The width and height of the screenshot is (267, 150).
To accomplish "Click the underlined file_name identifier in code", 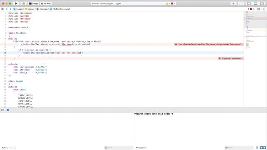I will tap(66, 45).
